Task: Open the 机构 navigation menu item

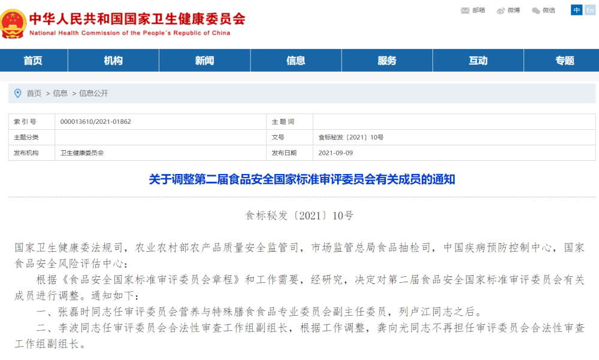Action: point(113,60)
